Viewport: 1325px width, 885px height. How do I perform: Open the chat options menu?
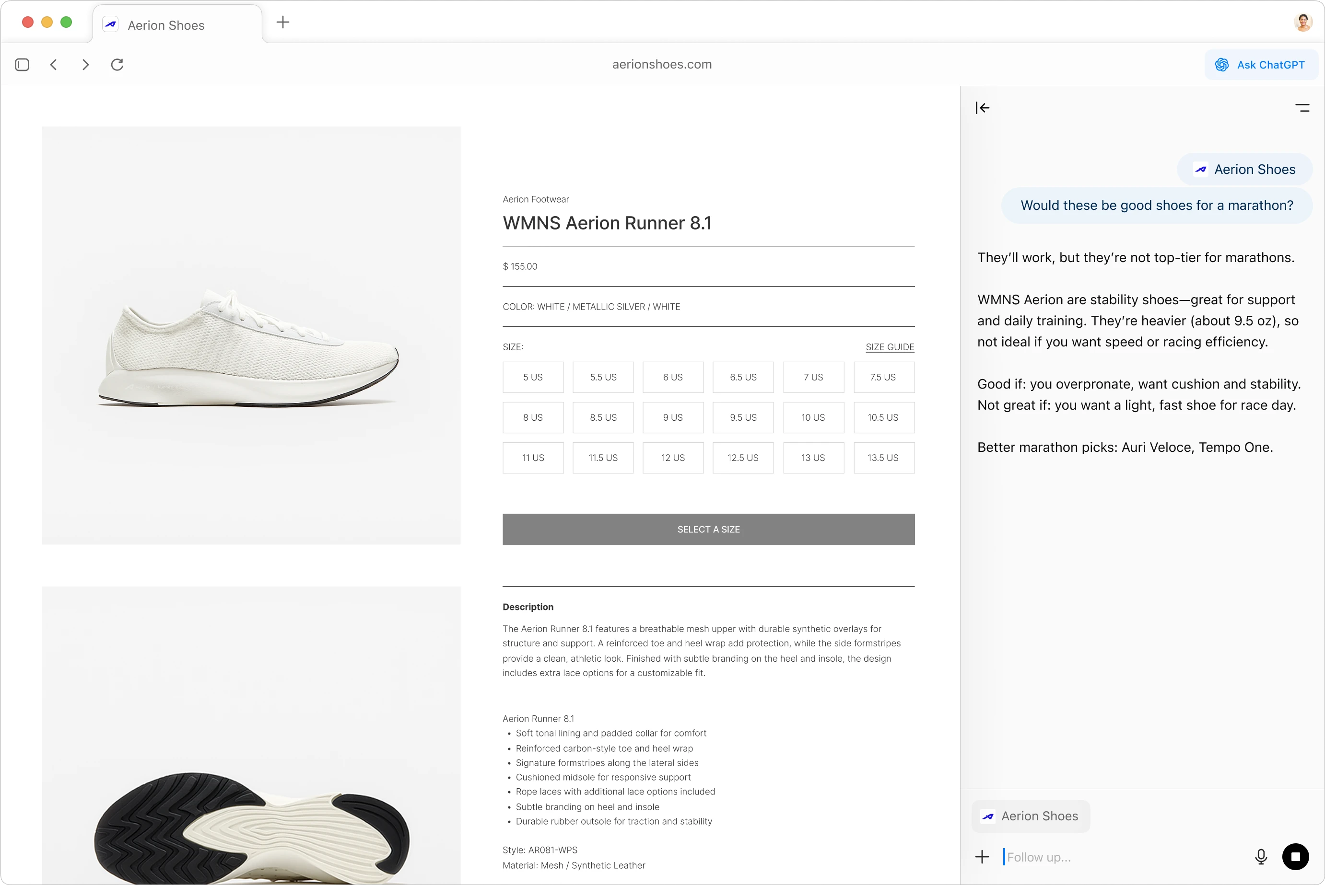click(1303, 107)
